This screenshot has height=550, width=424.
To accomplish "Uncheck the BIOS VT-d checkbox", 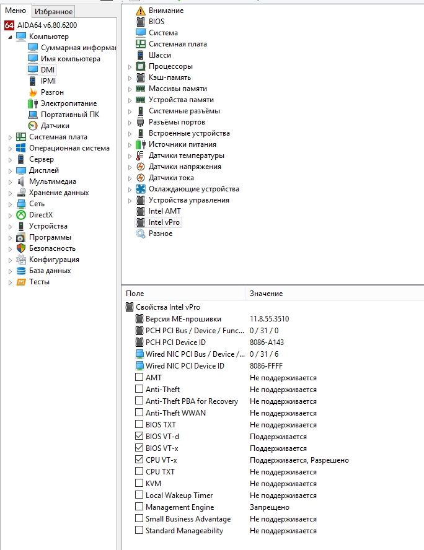I will point(139,436).
